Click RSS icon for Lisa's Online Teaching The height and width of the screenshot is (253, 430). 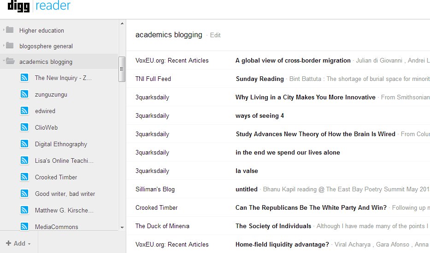click(x=24, y=160)
